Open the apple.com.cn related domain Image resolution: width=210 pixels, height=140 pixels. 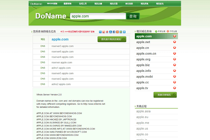[146, 54]
